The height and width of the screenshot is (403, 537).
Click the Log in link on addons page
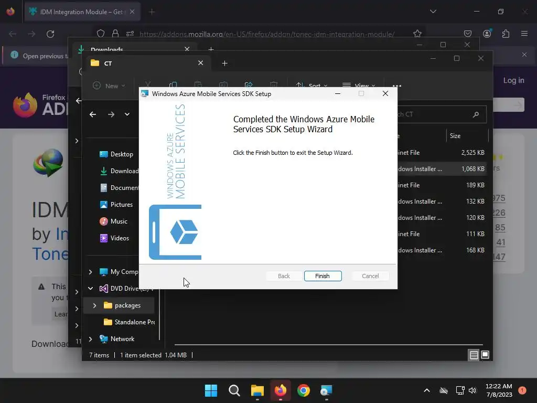point(513,80)
